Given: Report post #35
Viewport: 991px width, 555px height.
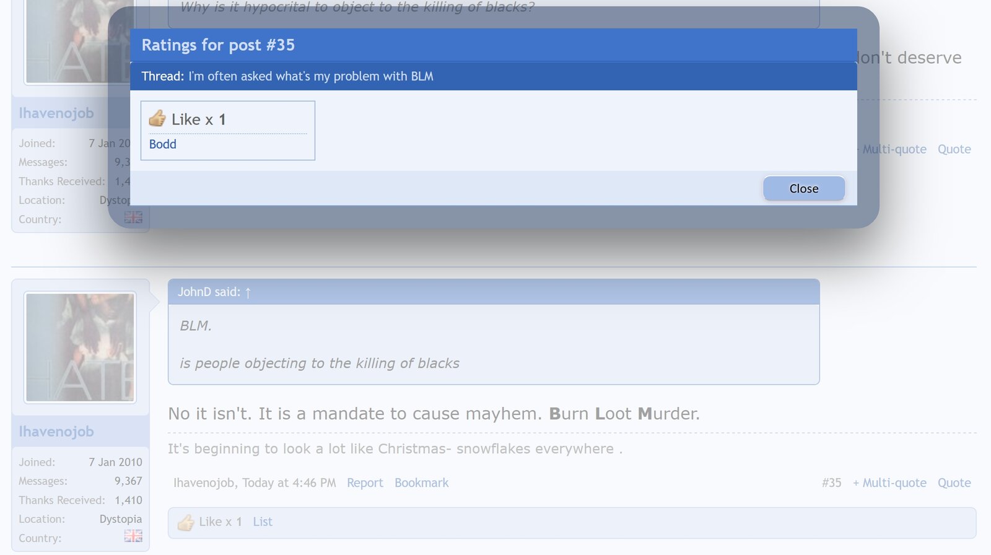Looking at the screenshot, I should point(364,483).
